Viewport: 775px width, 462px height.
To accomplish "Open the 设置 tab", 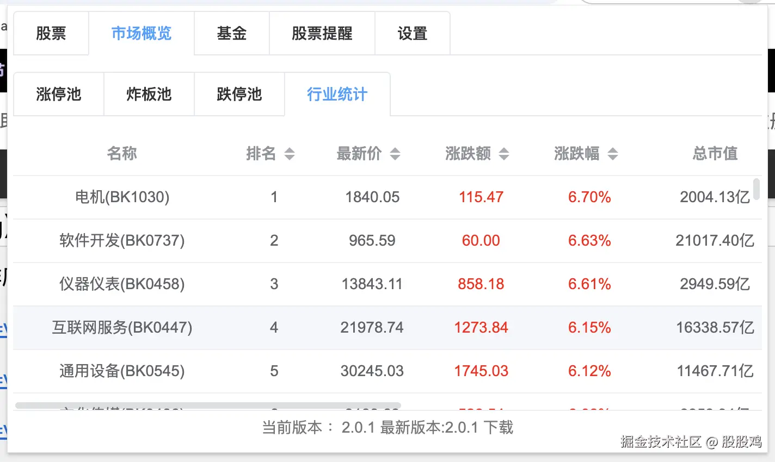I will click(412, 33).
